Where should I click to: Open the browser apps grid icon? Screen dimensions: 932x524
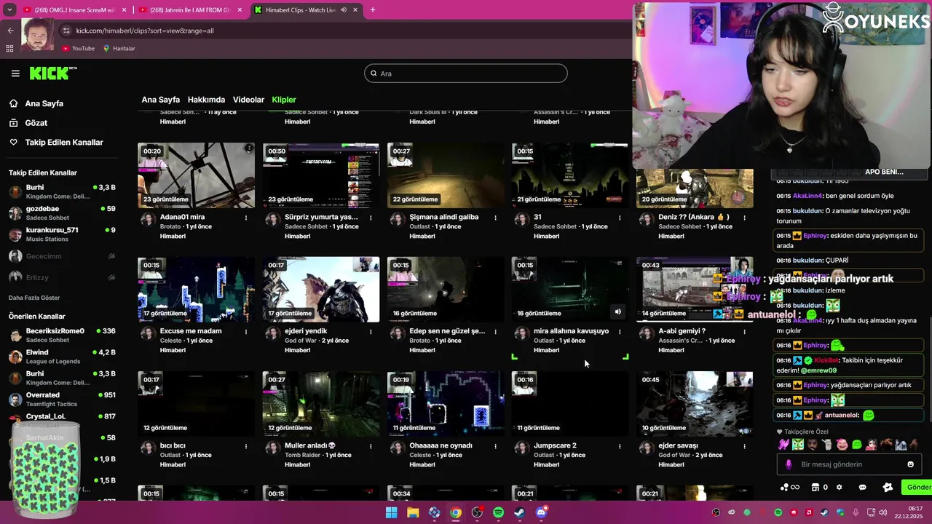[9, 48]
